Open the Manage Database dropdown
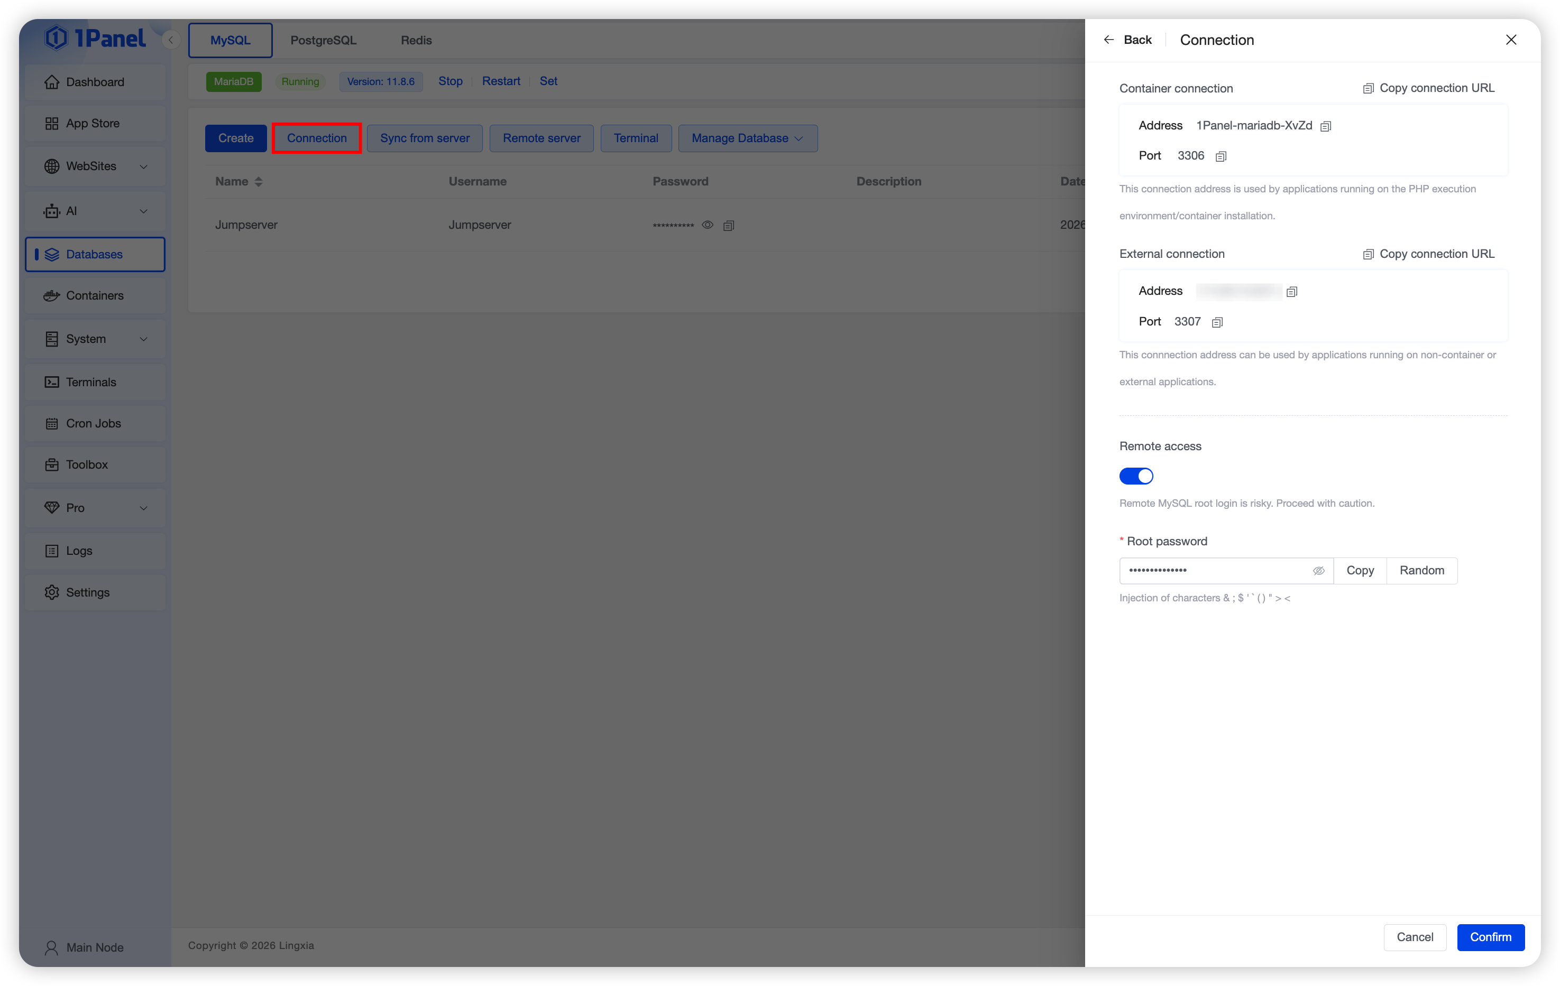 tap(747, 138)
